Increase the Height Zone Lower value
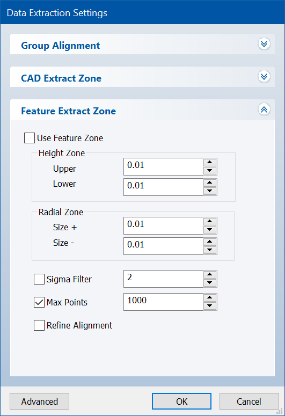 [x=210, y=183]
